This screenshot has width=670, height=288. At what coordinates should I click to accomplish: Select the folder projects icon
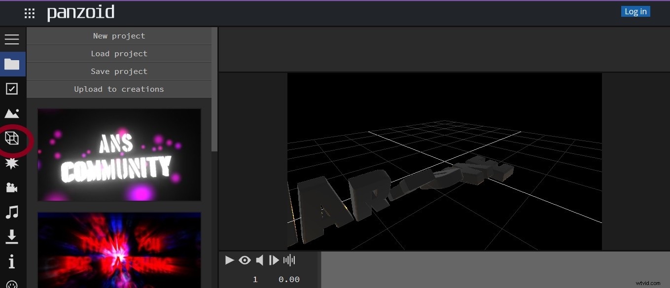(12, 64)
